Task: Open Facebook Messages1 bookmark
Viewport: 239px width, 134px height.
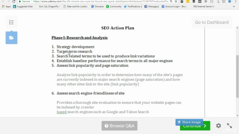Action: point(152,7)
